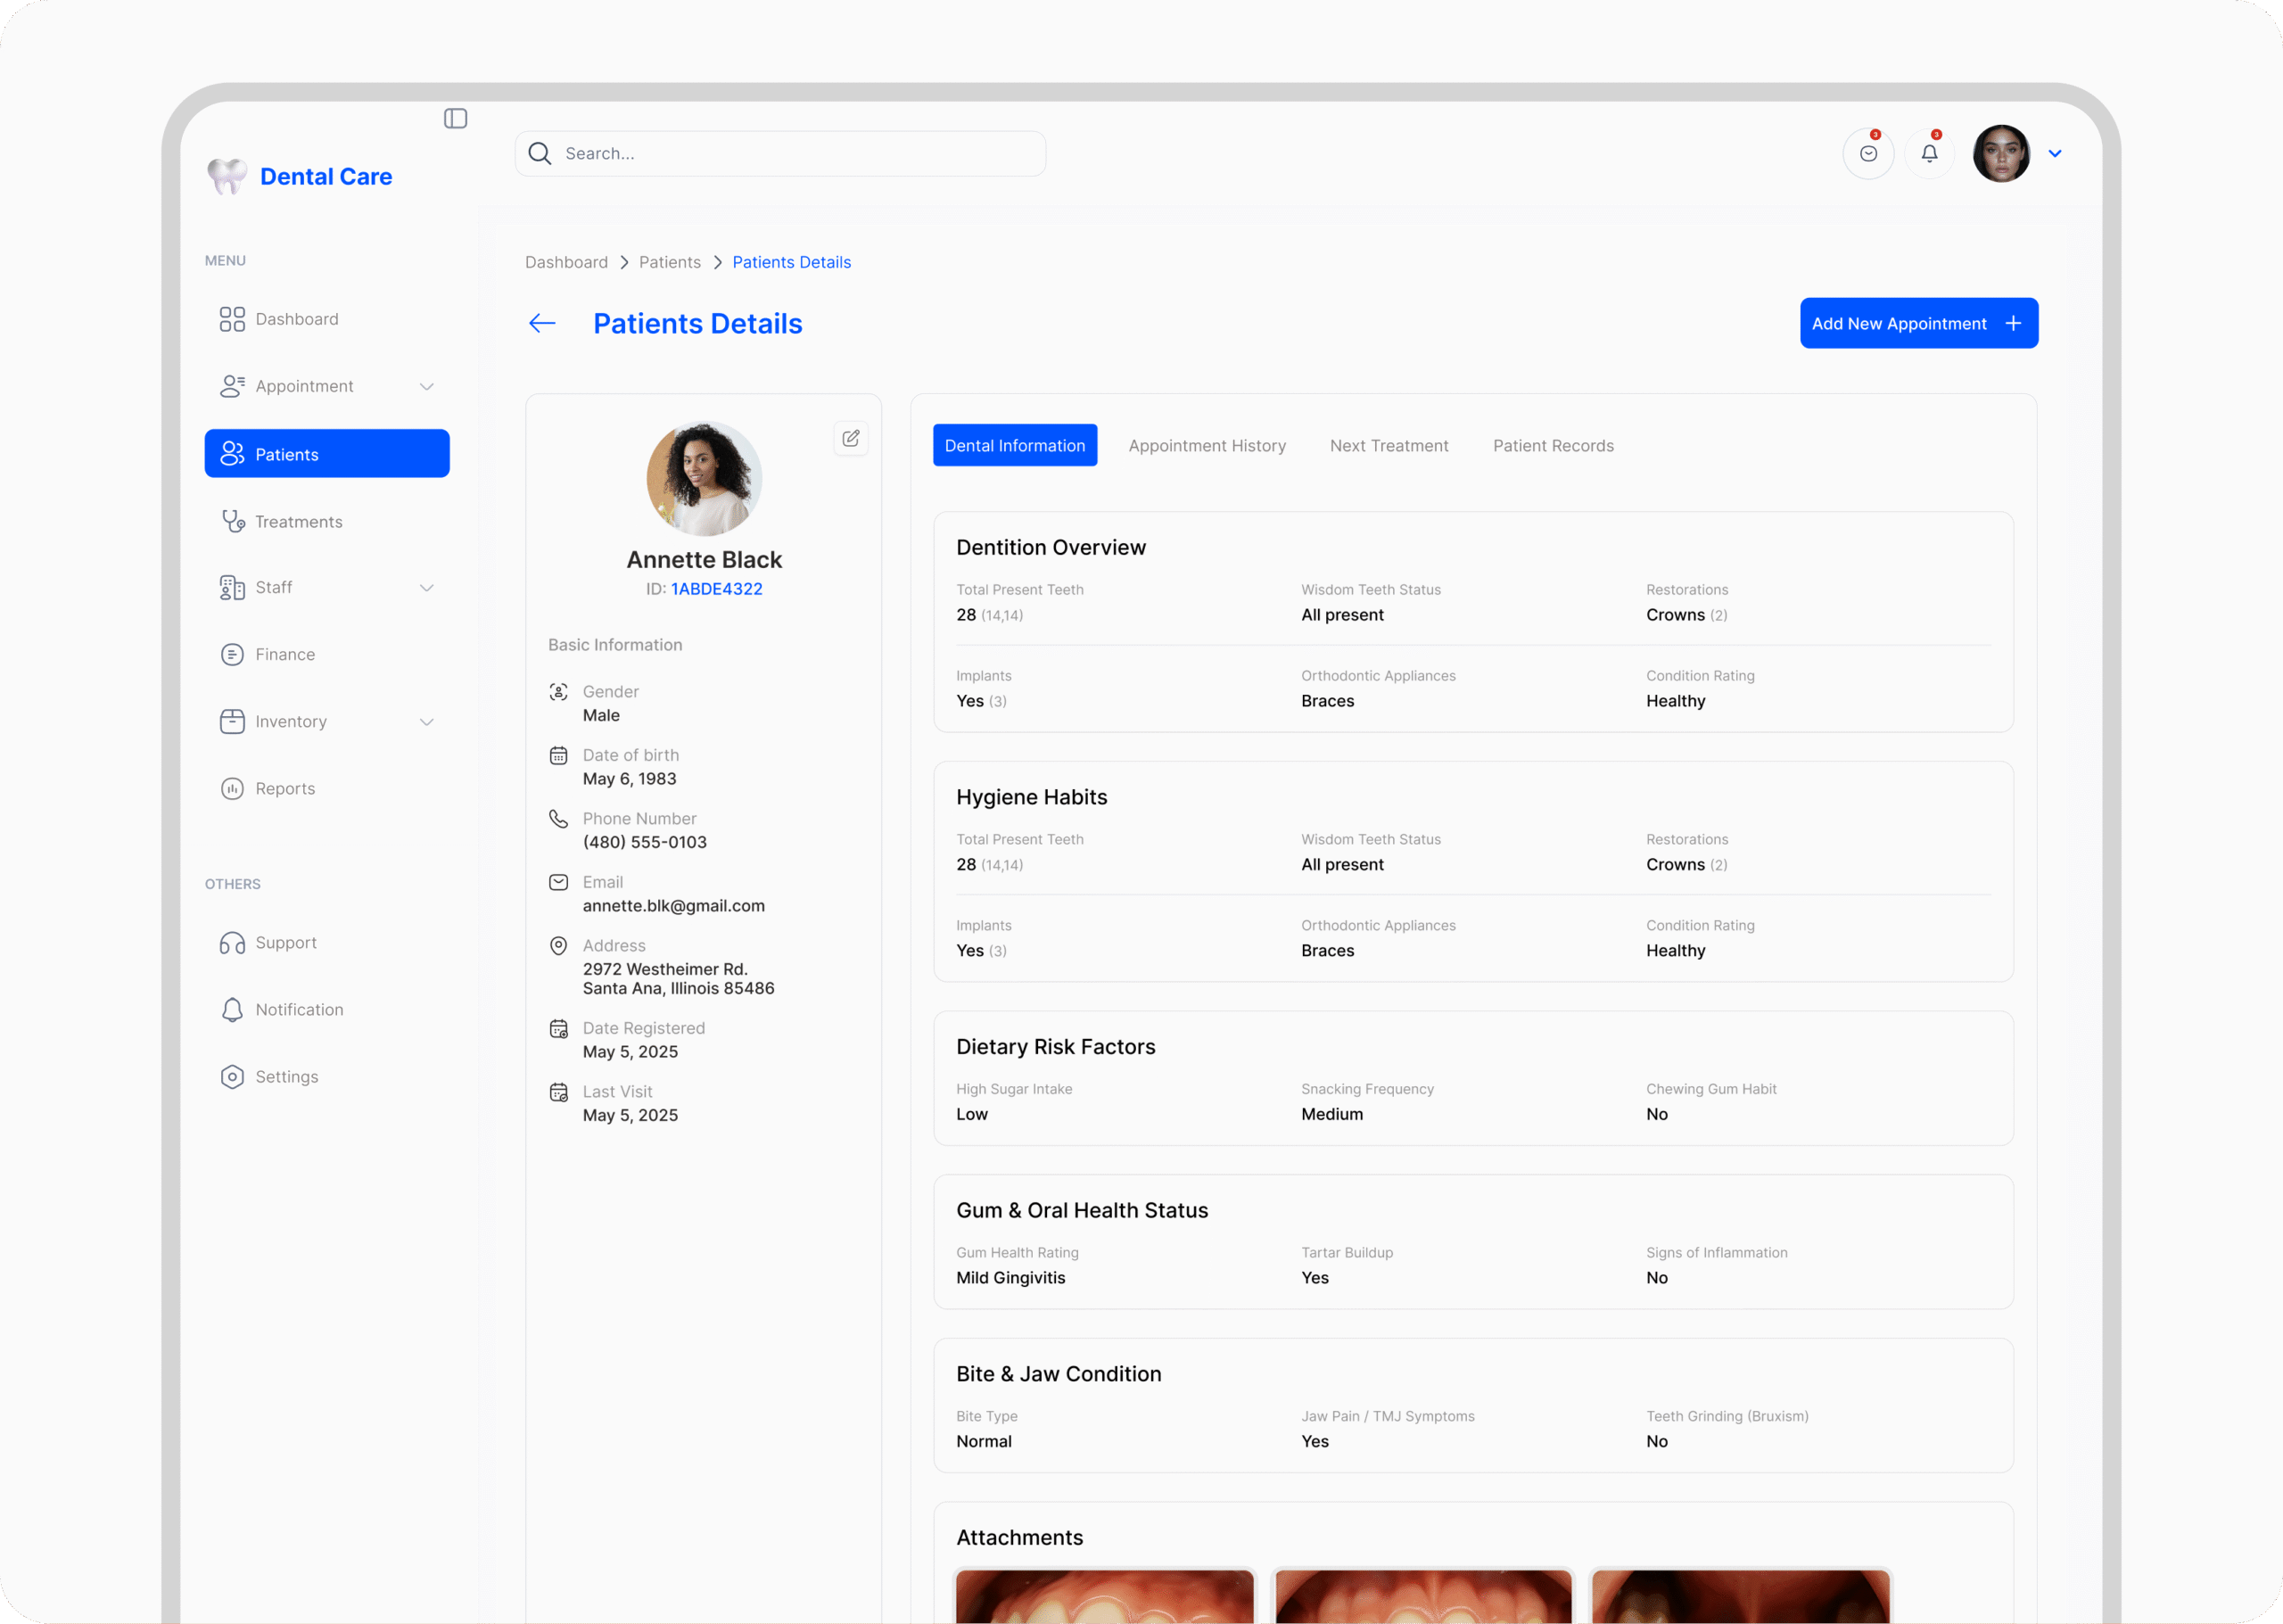This screenshot has width=2283, height=1624.
Task: Click the Dashboard grid icon in sidebar
Action: [232, 319]
